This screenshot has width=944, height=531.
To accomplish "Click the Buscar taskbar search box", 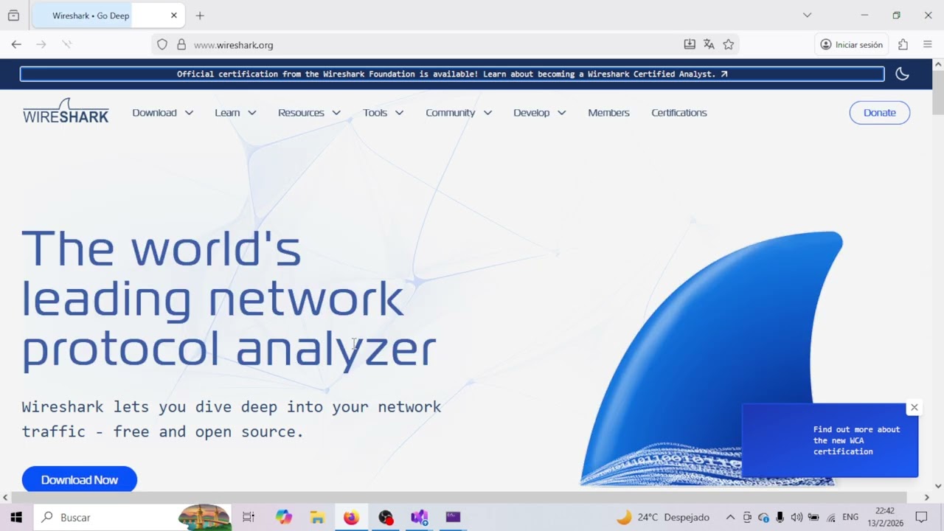I will tap(133, 517).
